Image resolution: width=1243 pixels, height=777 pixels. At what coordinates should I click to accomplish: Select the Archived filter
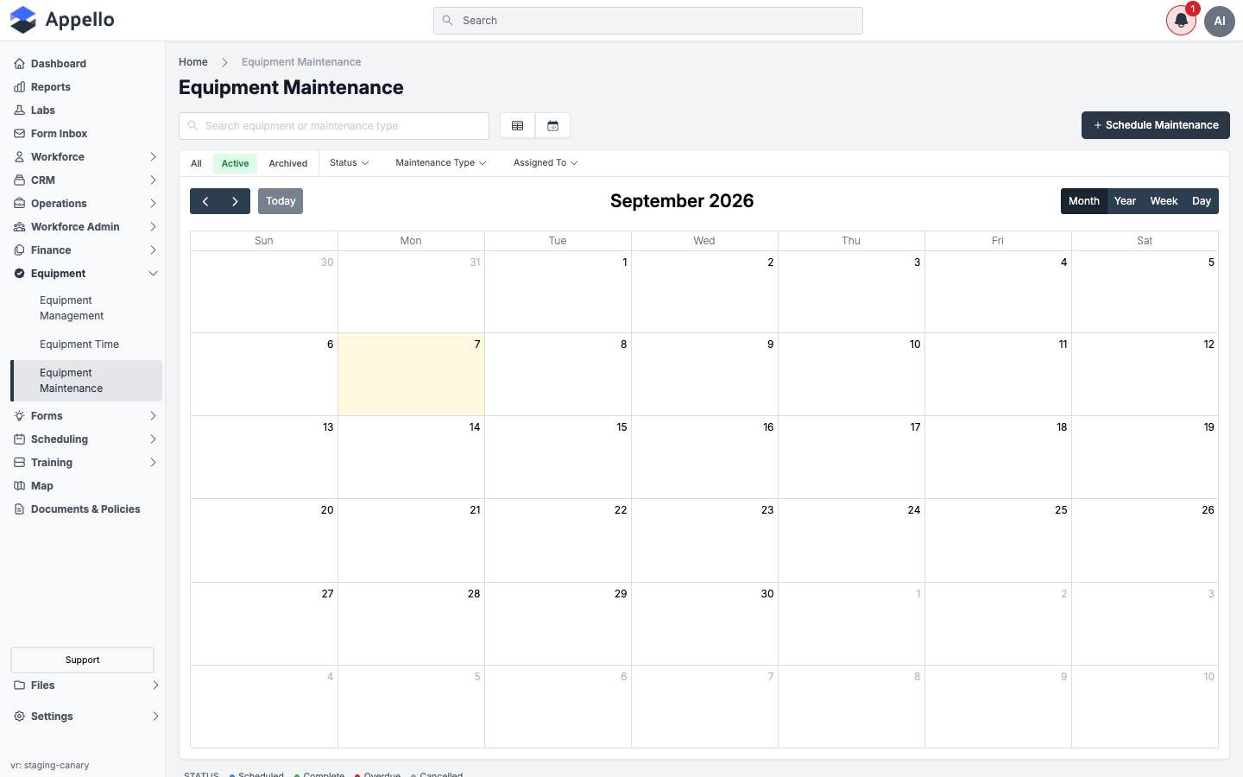tap(288, 163)
